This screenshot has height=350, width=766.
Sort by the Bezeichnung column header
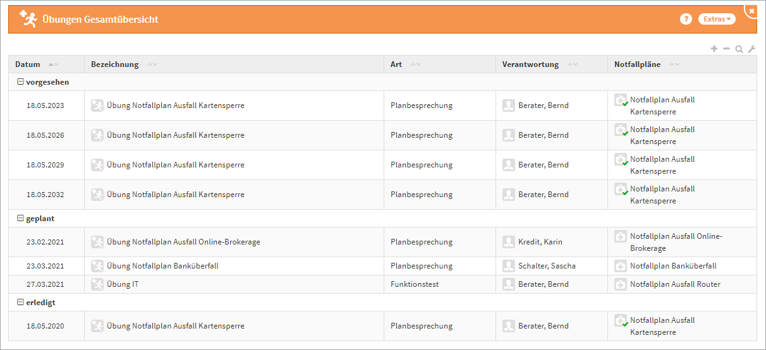pyautogui.click(x=114, y=64)
